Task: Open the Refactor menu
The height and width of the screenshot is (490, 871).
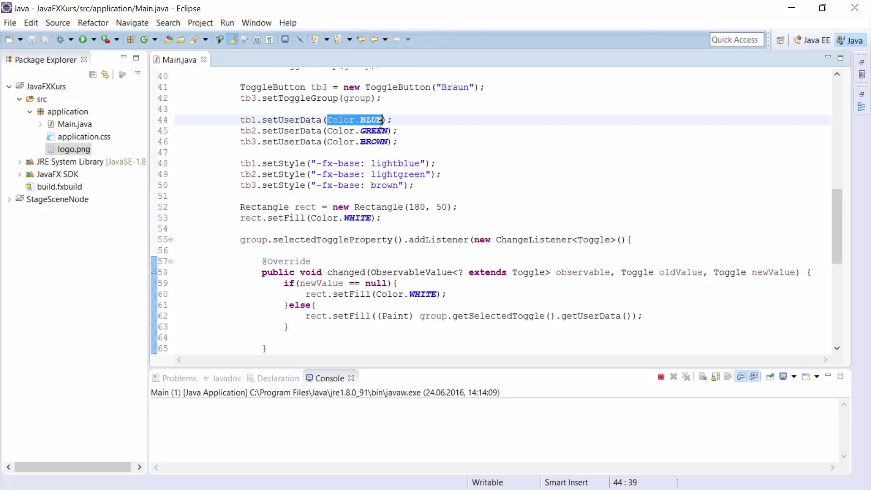Action: point(93,23)
